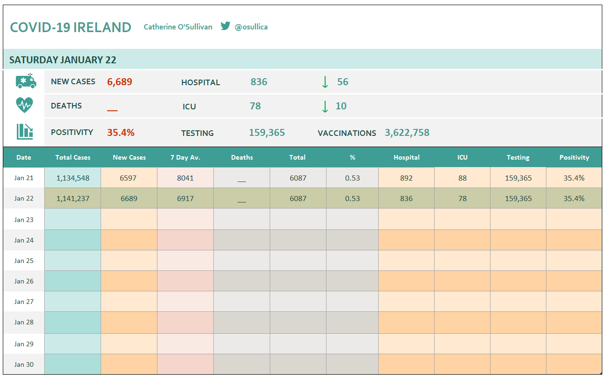
Task: Click the green down arrow next to 10
Action: 325,106
